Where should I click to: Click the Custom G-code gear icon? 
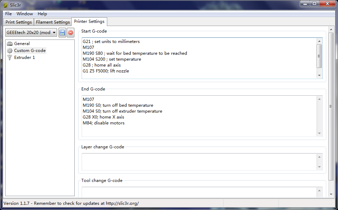10,51
